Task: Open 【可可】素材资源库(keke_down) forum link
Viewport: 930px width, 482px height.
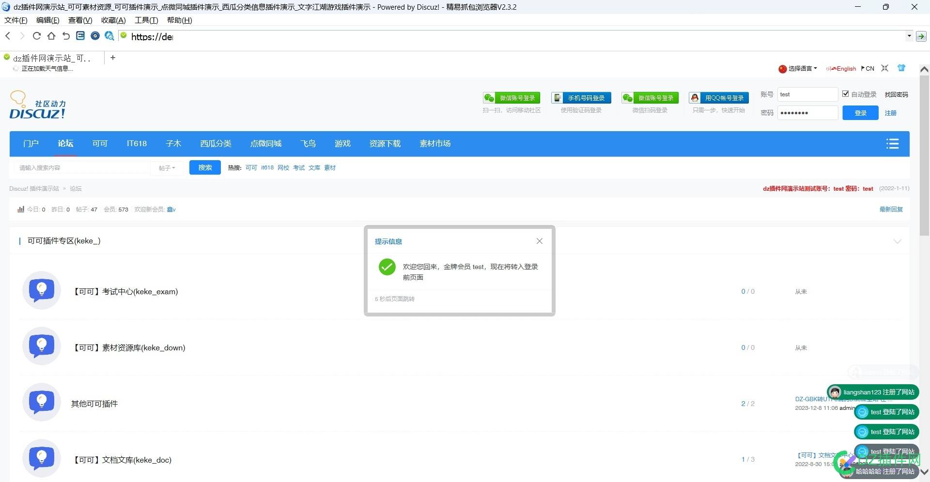Action: coord(128,347)
